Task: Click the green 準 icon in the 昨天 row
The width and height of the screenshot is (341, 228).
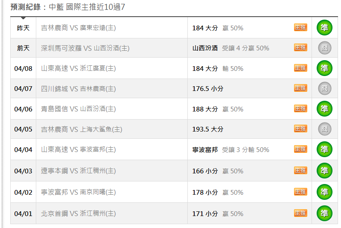Action: (324, 28)
